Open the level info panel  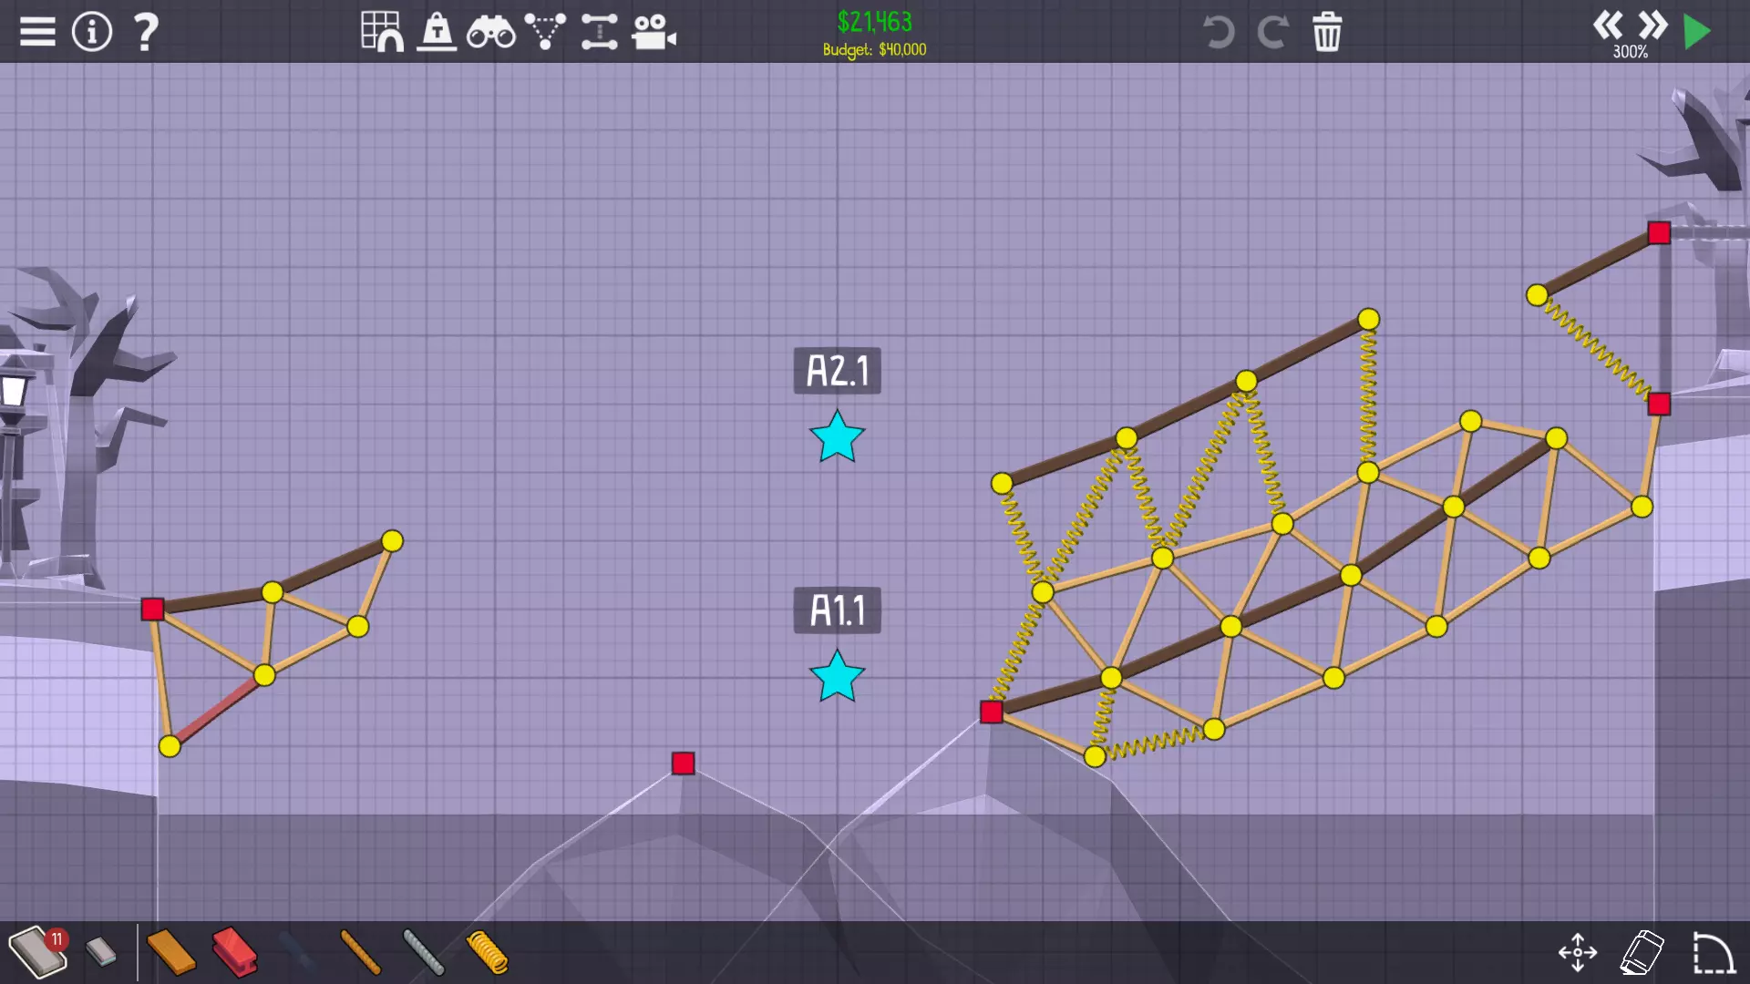point(91,32)
